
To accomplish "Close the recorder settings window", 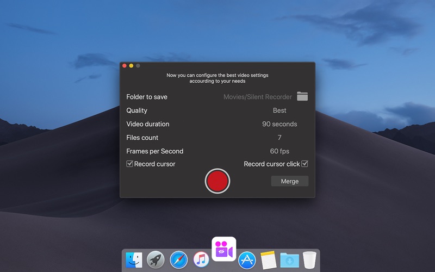I will tap(125, 66).
